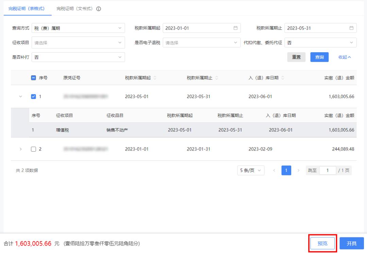Select the 完税证明（表格式）tab
The image size is (367, 253).
(x=26, y=9)
